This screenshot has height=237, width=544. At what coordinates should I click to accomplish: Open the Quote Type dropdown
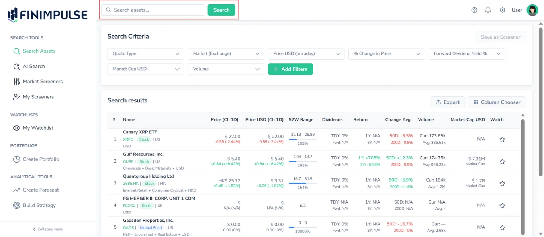[x=145, y=53]
